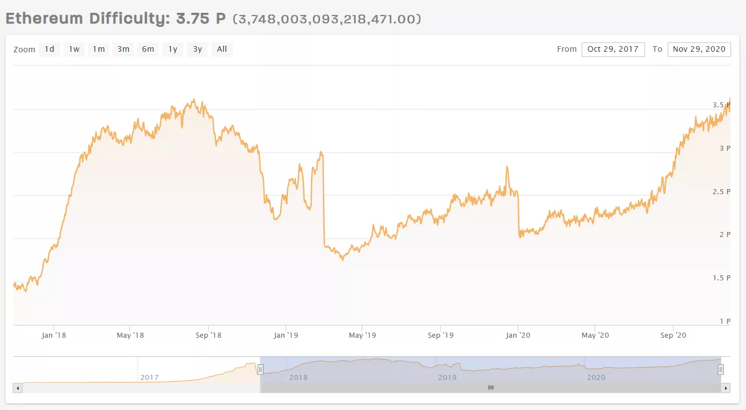The height and width of the screenshot is (410, 746).
Task: Click the right arrow of the navigator scrollbar
Action: (x=727, y=387)
